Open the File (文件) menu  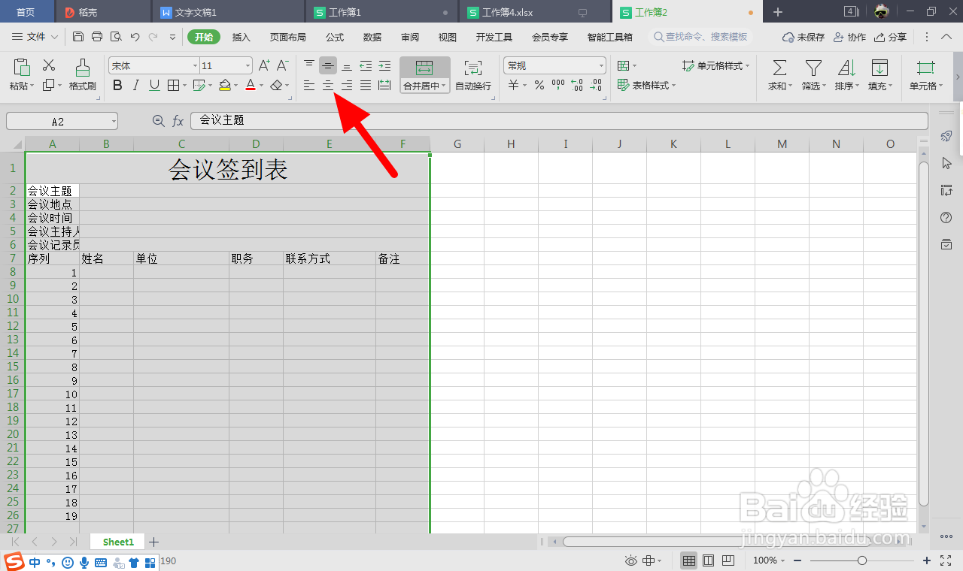[x=35, y=37]
